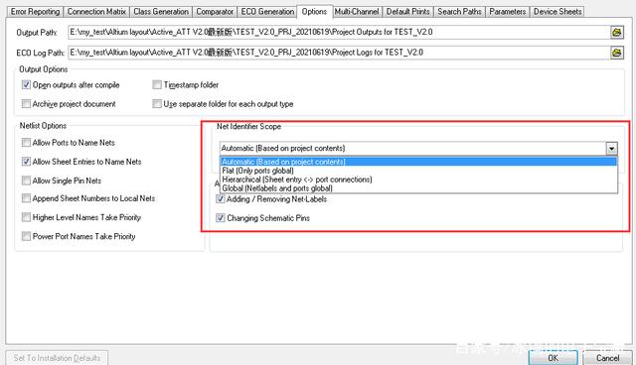Screen dimensions: 636x365
Task: Select the Options tab
Action: pyautogui.click(x=314, y=11)
